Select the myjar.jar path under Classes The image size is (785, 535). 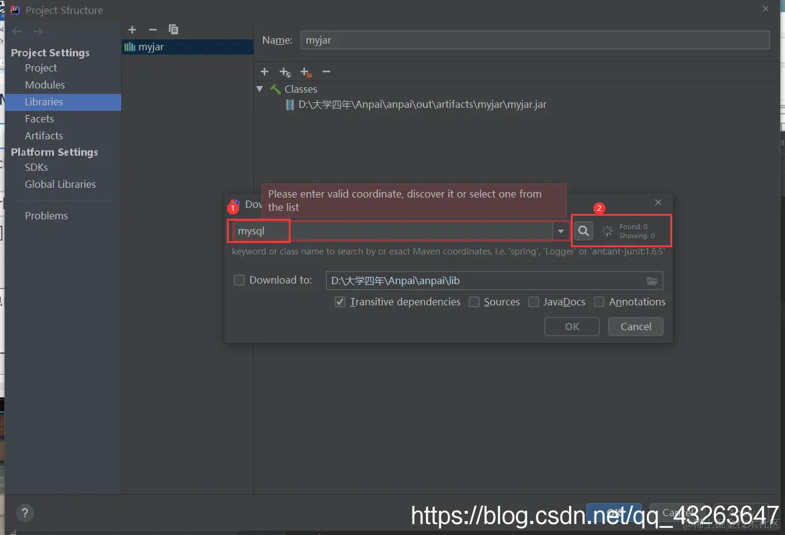click(422, 104)
